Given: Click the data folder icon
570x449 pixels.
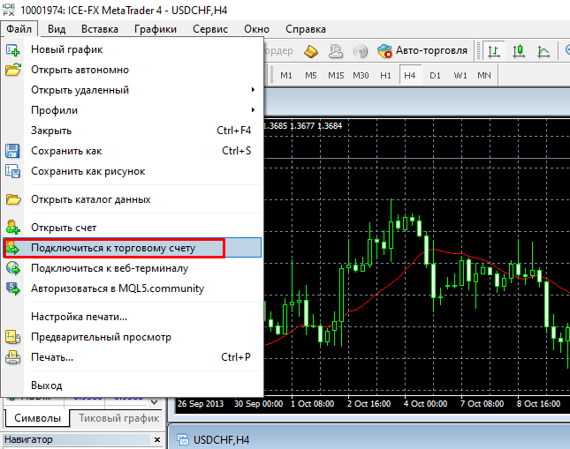Looking at the screenshot, I should (x=12, y=199).
